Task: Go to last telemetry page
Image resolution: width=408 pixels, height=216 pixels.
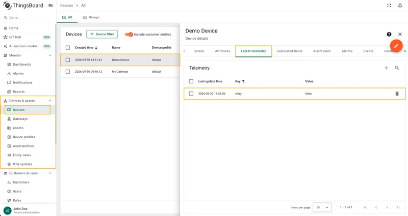Action: click(398, 207)
